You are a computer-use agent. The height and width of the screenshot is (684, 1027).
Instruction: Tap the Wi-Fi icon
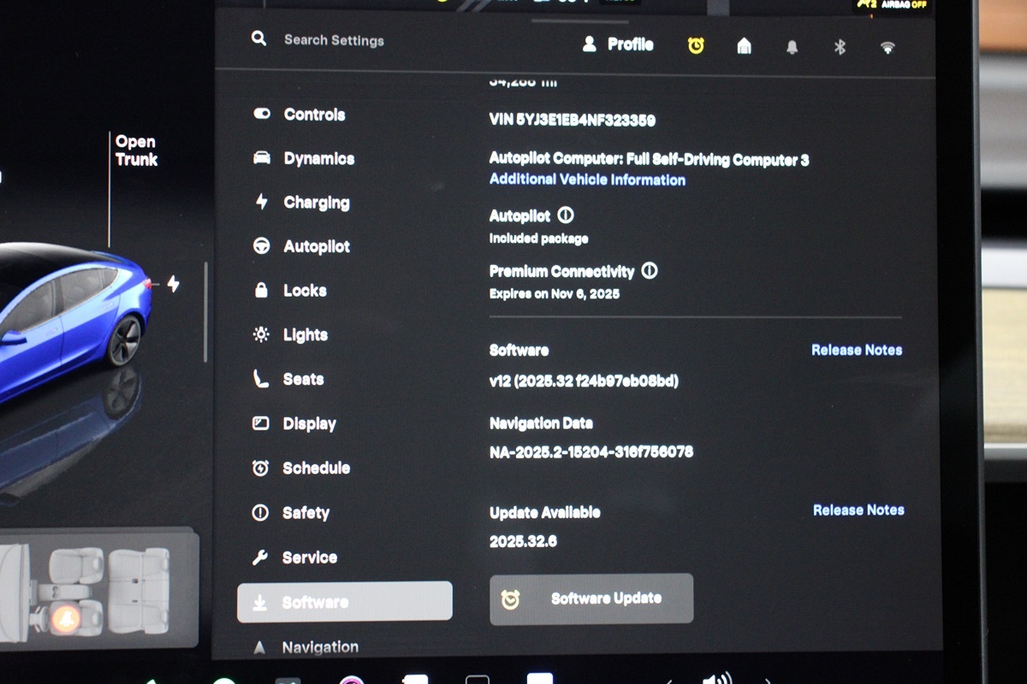(887, 48)
